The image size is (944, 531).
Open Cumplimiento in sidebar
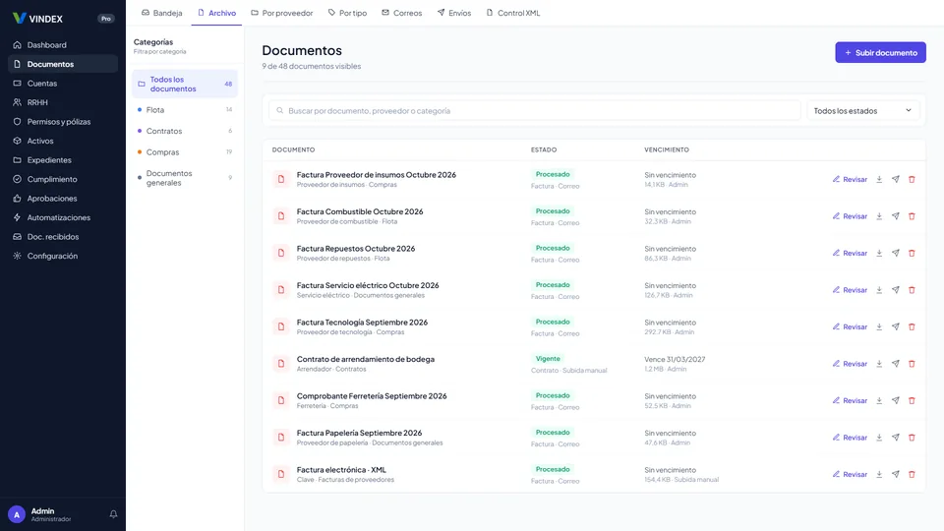63,179
